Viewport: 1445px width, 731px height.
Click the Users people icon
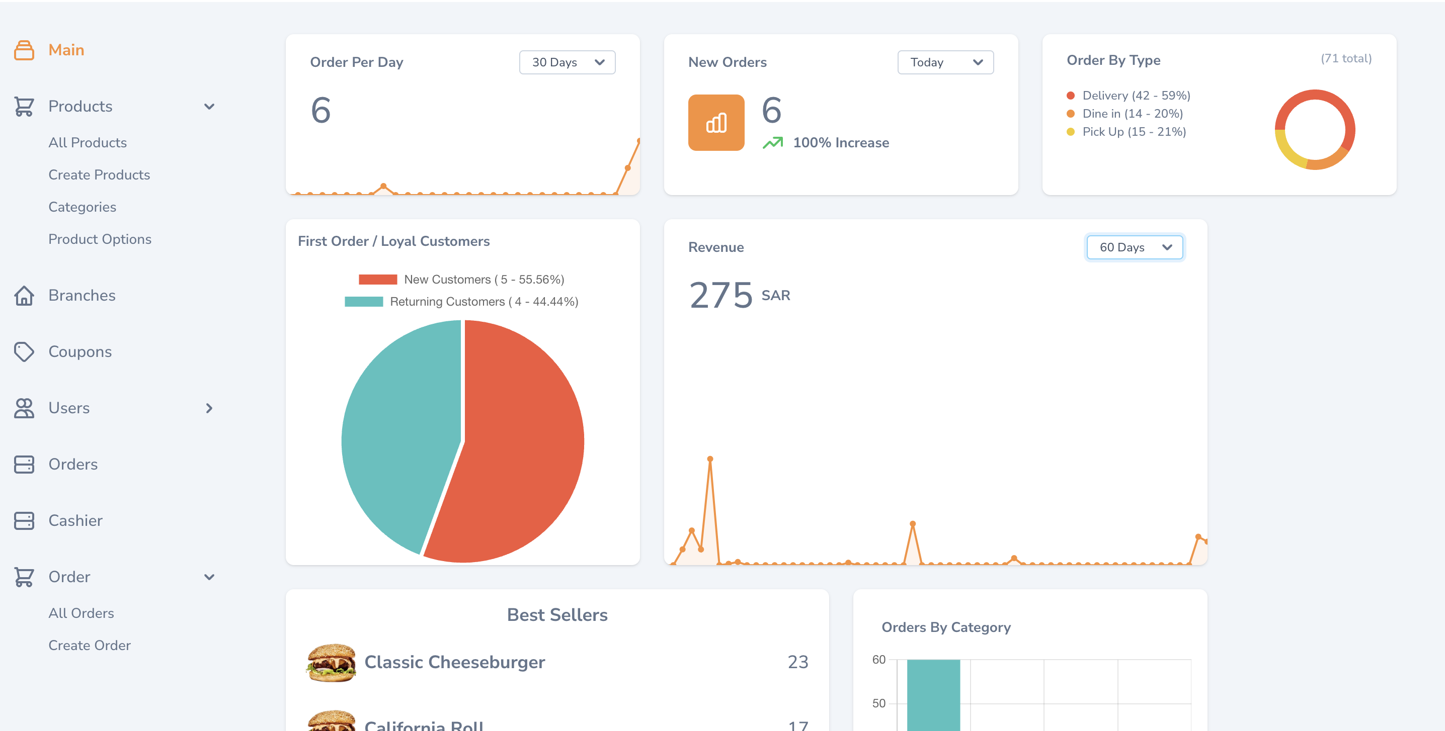pyautogui.click(x=24, y=408)
